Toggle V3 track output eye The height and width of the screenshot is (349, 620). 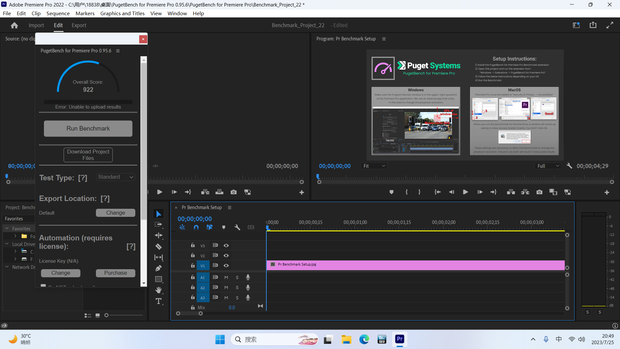pyautogui.click(x=226, y=246)
